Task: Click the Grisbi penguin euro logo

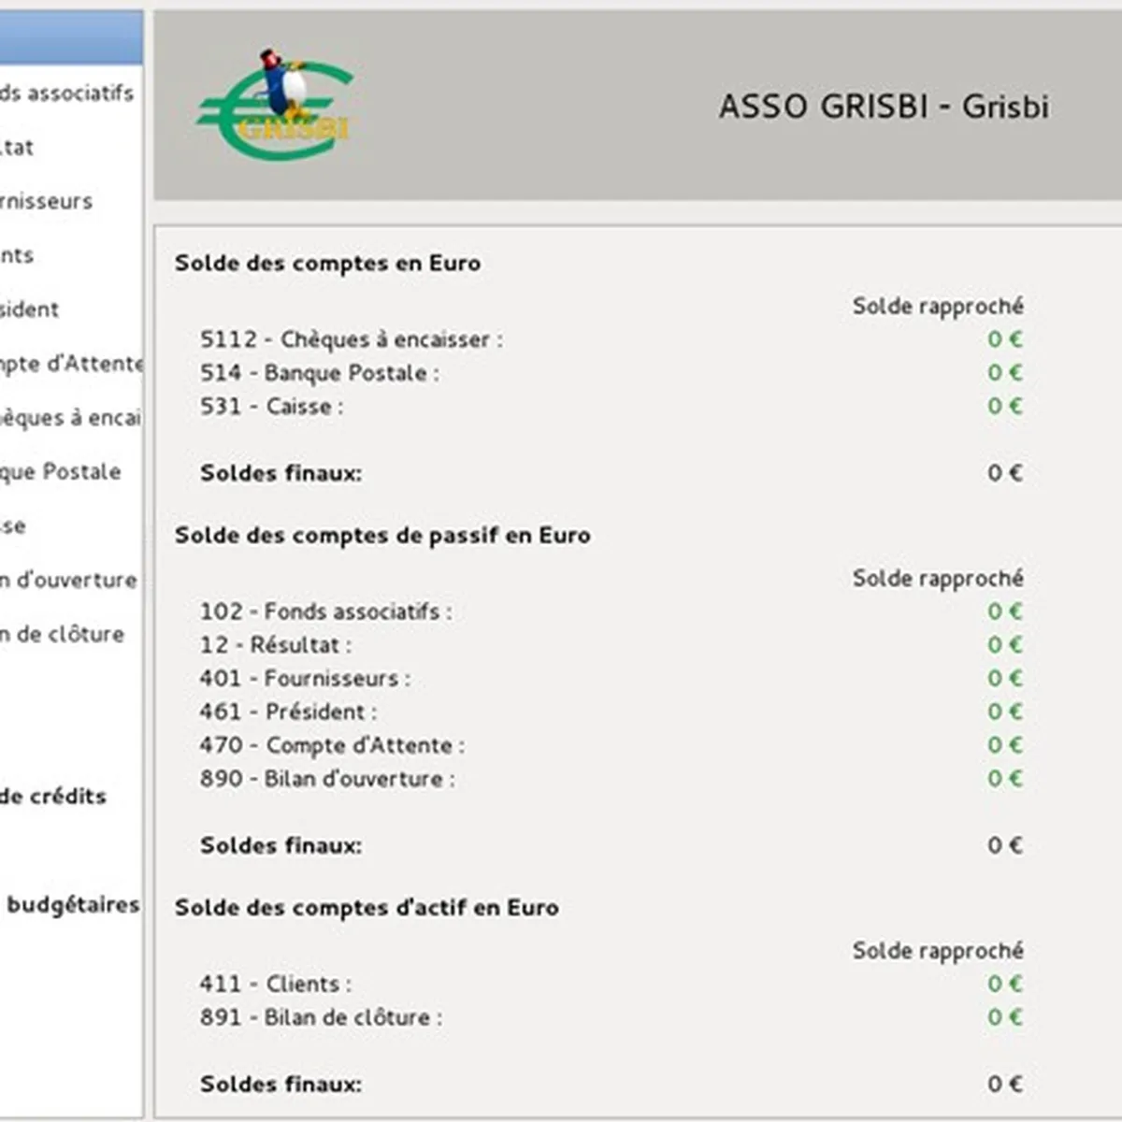Action: [275, 105]
